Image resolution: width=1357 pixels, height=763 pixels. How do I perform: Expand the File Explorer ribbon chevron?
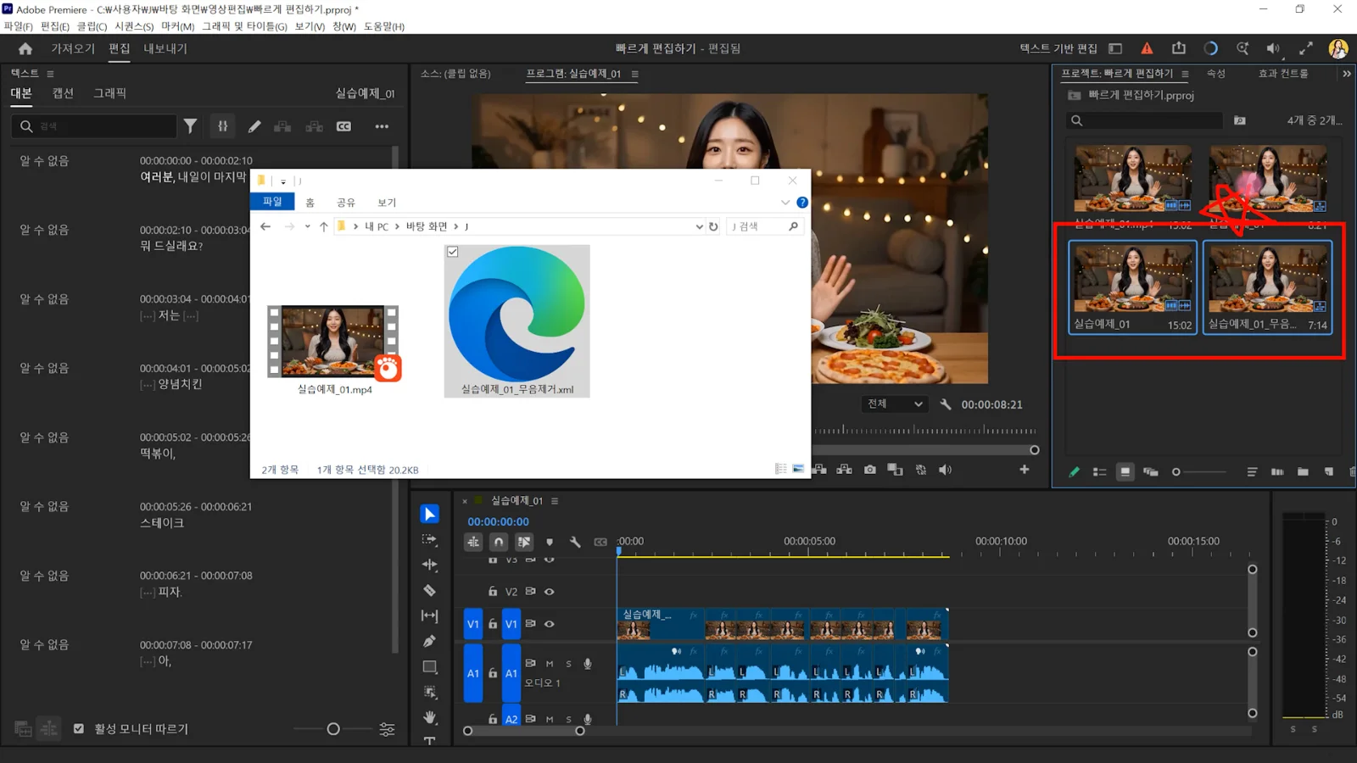pos(785,203)
